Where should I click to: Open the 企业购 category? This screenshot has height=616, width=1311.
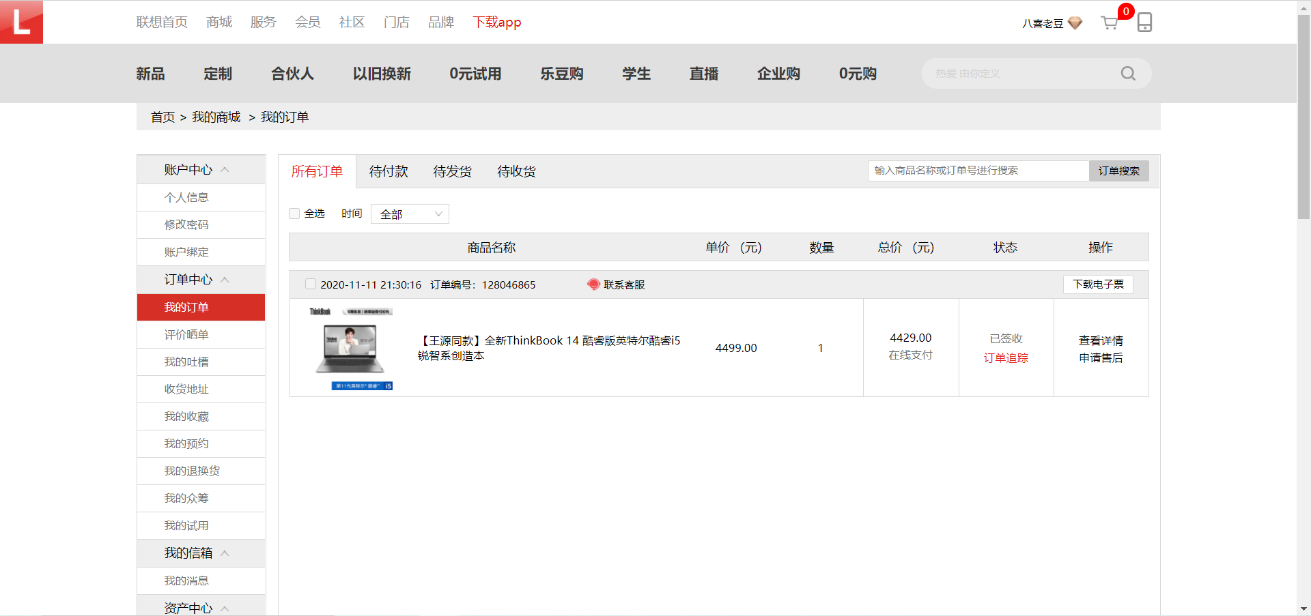[778, 74]
